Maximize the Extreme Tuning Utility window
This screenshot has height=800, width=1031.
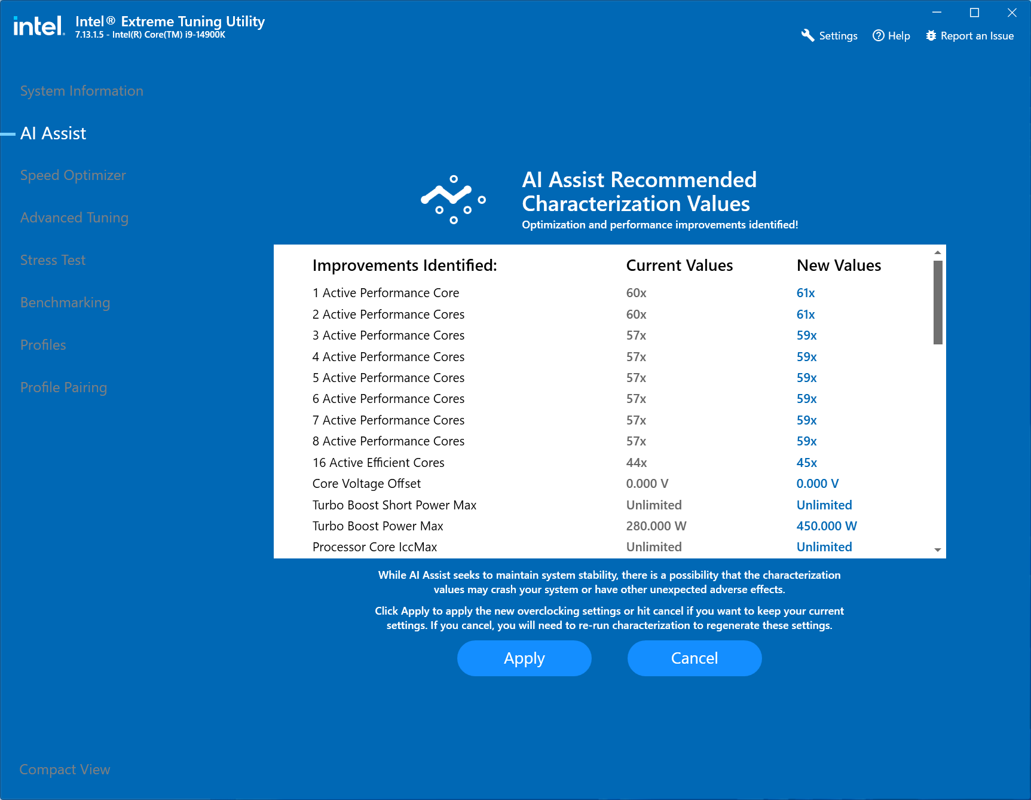pos(974,13)
